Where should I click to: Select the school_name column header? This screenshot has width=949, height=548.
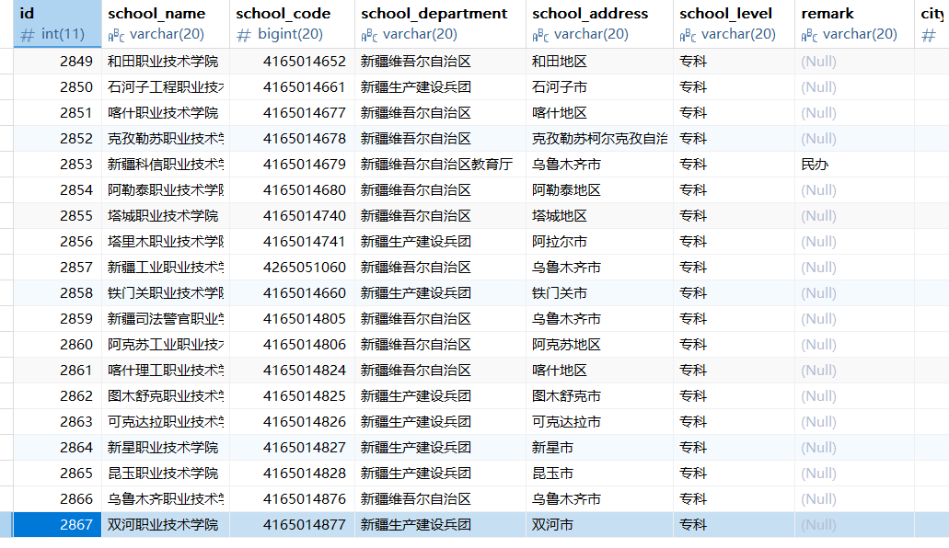tap(166, 24)
